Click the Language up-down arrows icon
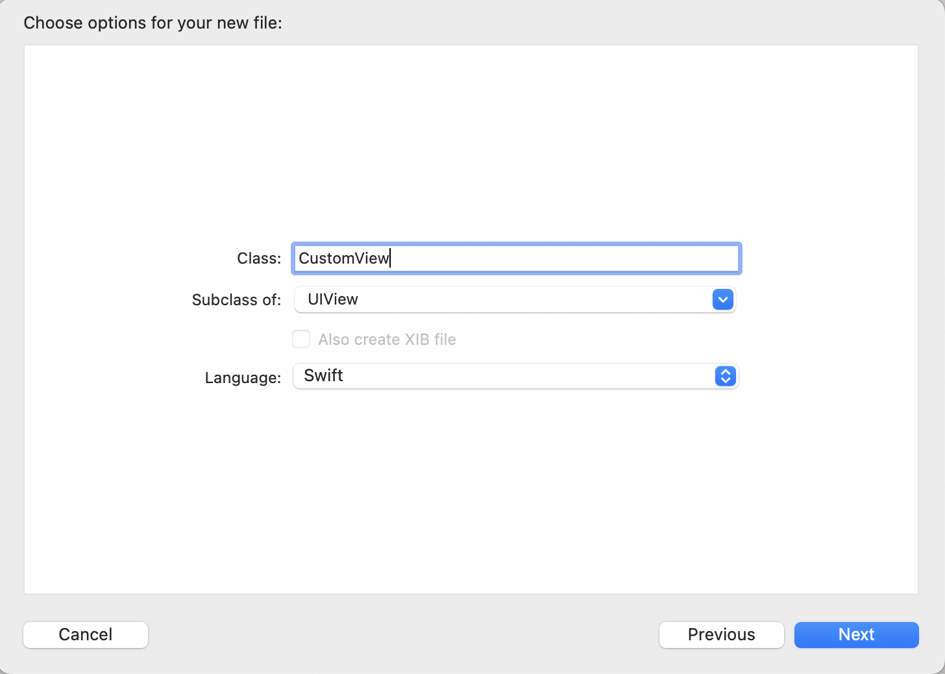Screen dimensions: 945x674 tap(725, 376)
